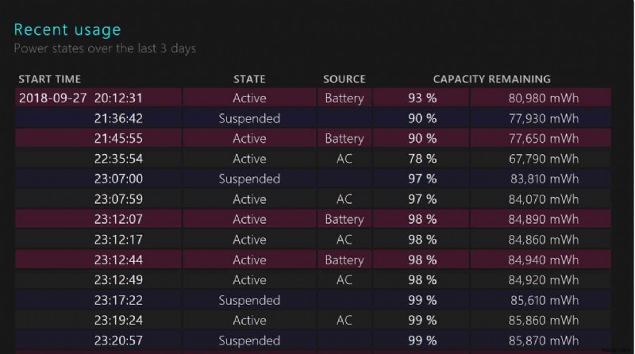Viewport: 635px width, 354px height.
Task: Click the Battery source at 23:12:07
Action: click(344, 219)
